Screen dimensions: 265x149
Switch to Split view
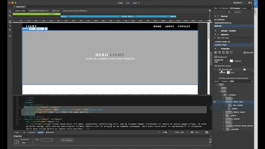[128, 3]
